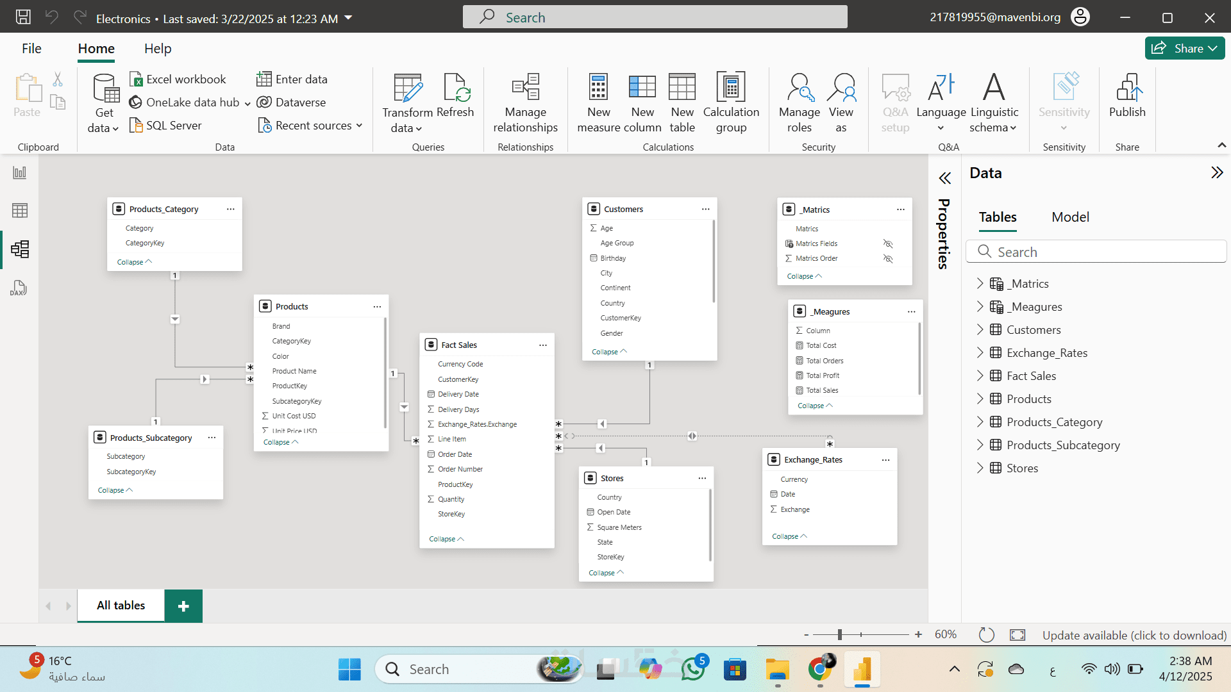Select the Home ribbon tab
The width and height of the screenshot is (1231, 692).
click(x=96, y=49)
